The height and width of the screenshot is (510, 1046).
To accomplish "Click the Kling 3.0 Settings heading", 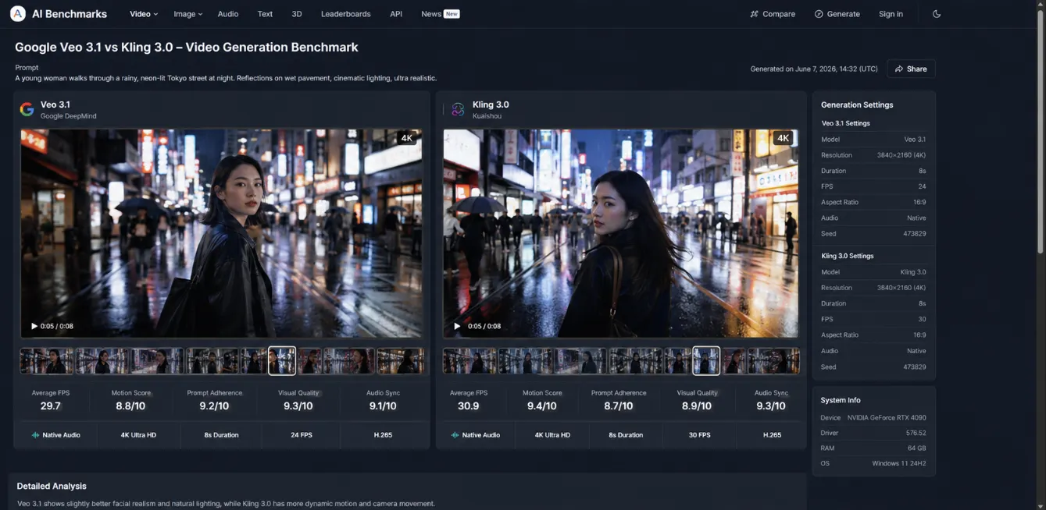I will [848, 256].
